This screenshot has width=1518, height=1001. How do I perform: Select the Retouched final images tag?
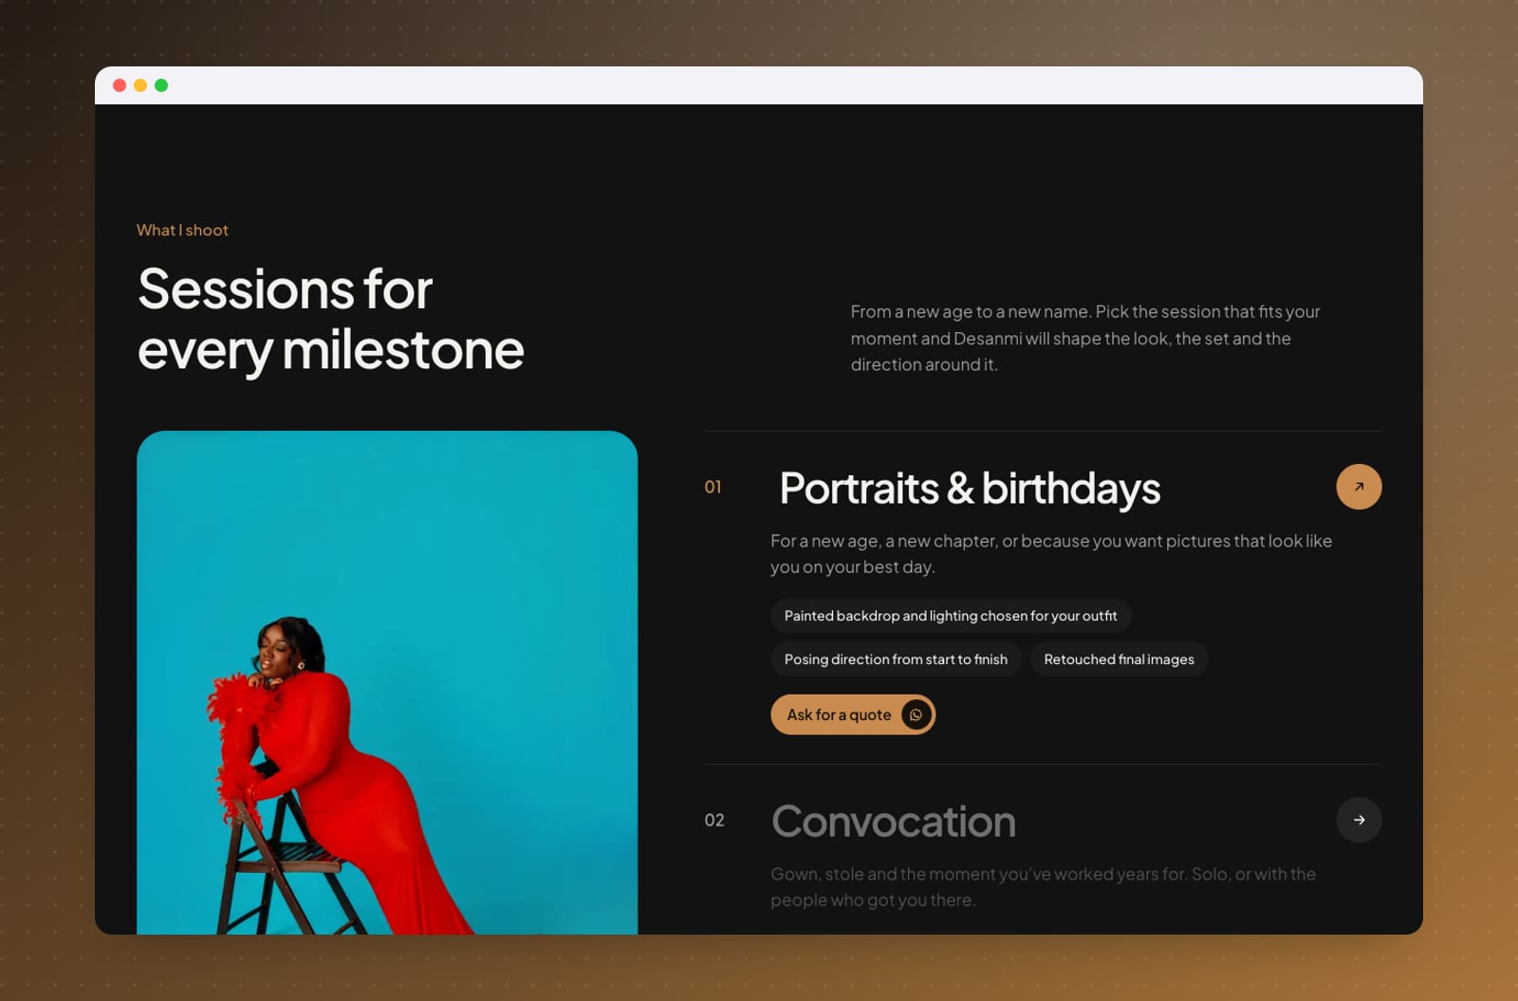point(1119,659)
